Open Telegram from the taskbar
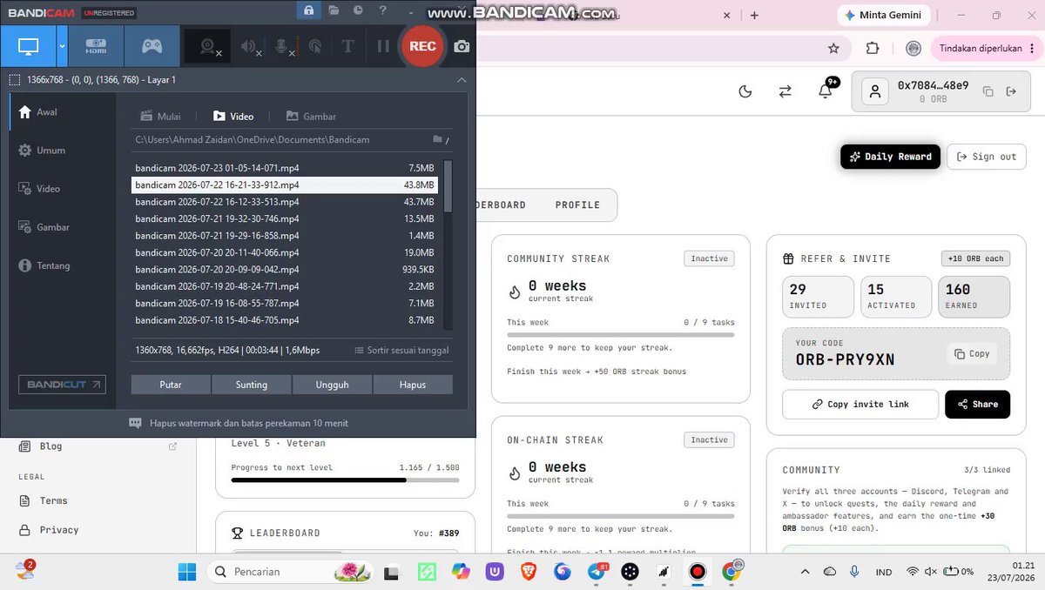The width and height of the screenshot is (1045, 590). click(x=597, y=572)
